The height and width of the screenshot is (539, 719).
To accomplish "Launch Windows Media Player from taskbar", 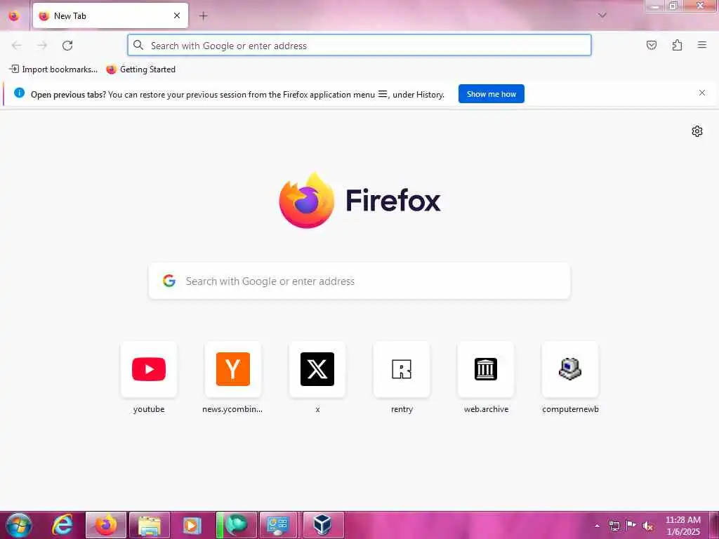I will (x=192, y=525).
